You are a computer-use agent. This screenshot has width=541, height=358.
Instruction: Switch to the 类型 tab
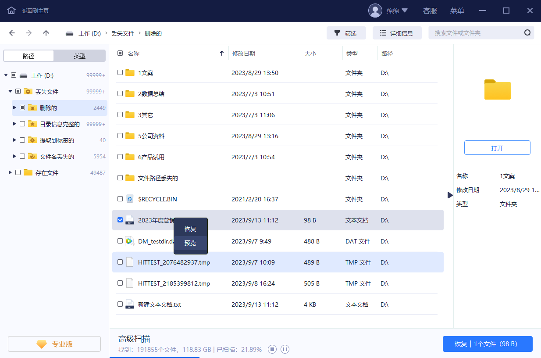(79, 56)
